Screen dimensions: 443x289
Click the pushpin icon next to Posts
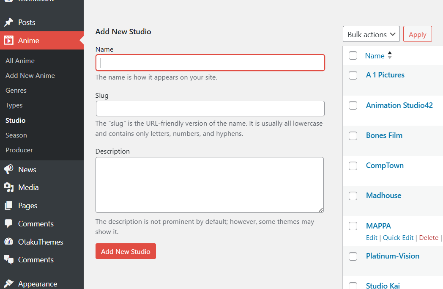(x=8, y=22)
